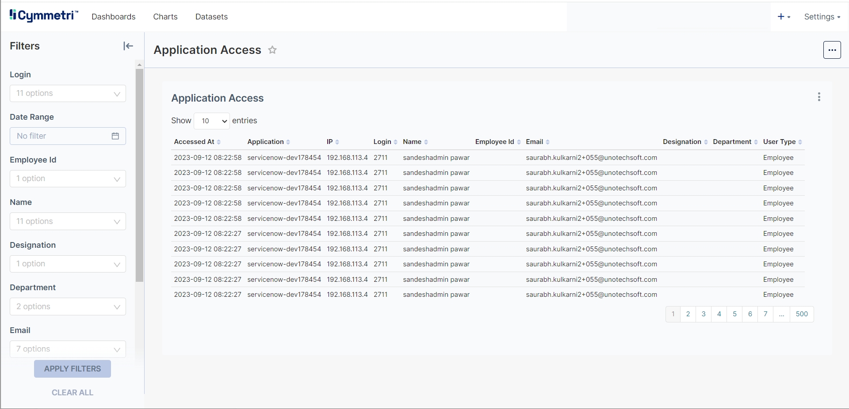Open the Datasets menu item
Screen dimensions: 849x409
[211, 17]
